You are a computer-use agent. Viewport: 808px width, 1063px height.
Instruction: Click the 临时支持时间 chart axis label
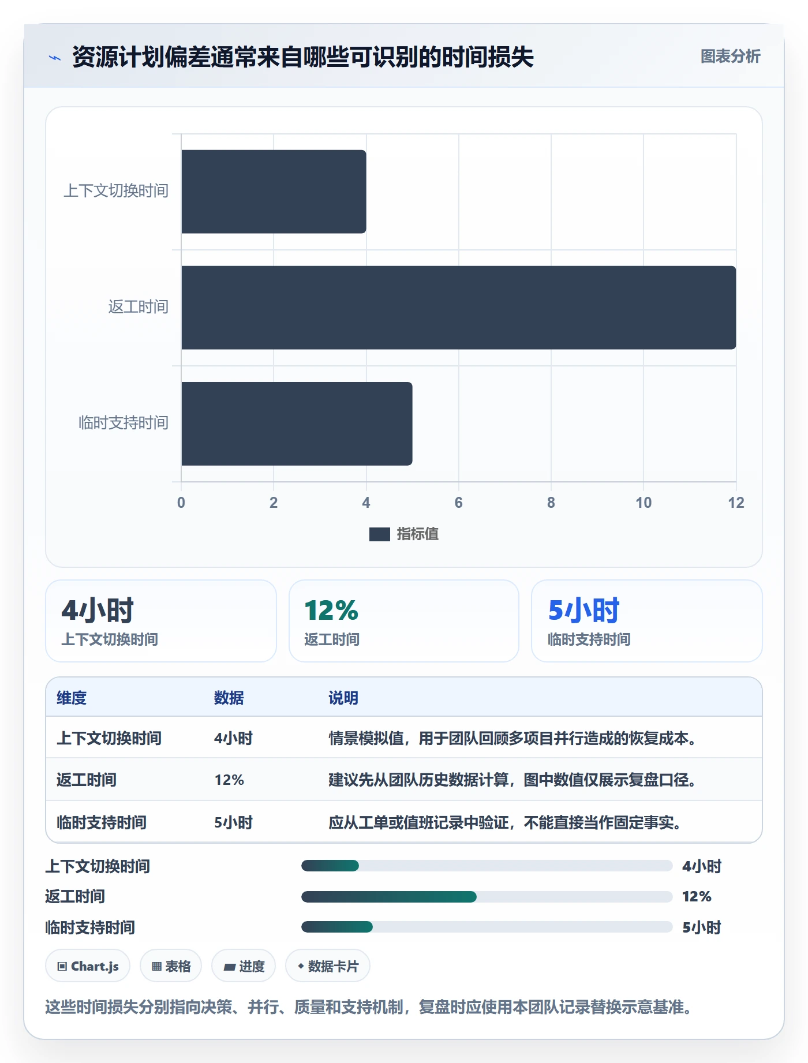[124, 423]
